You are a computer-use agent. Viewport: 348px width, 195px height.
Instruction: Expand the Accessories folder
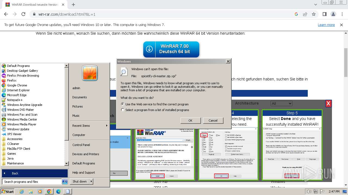[15, 139]
